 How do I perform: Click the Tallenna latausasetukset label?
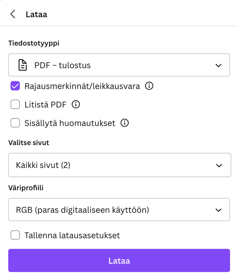72,235
